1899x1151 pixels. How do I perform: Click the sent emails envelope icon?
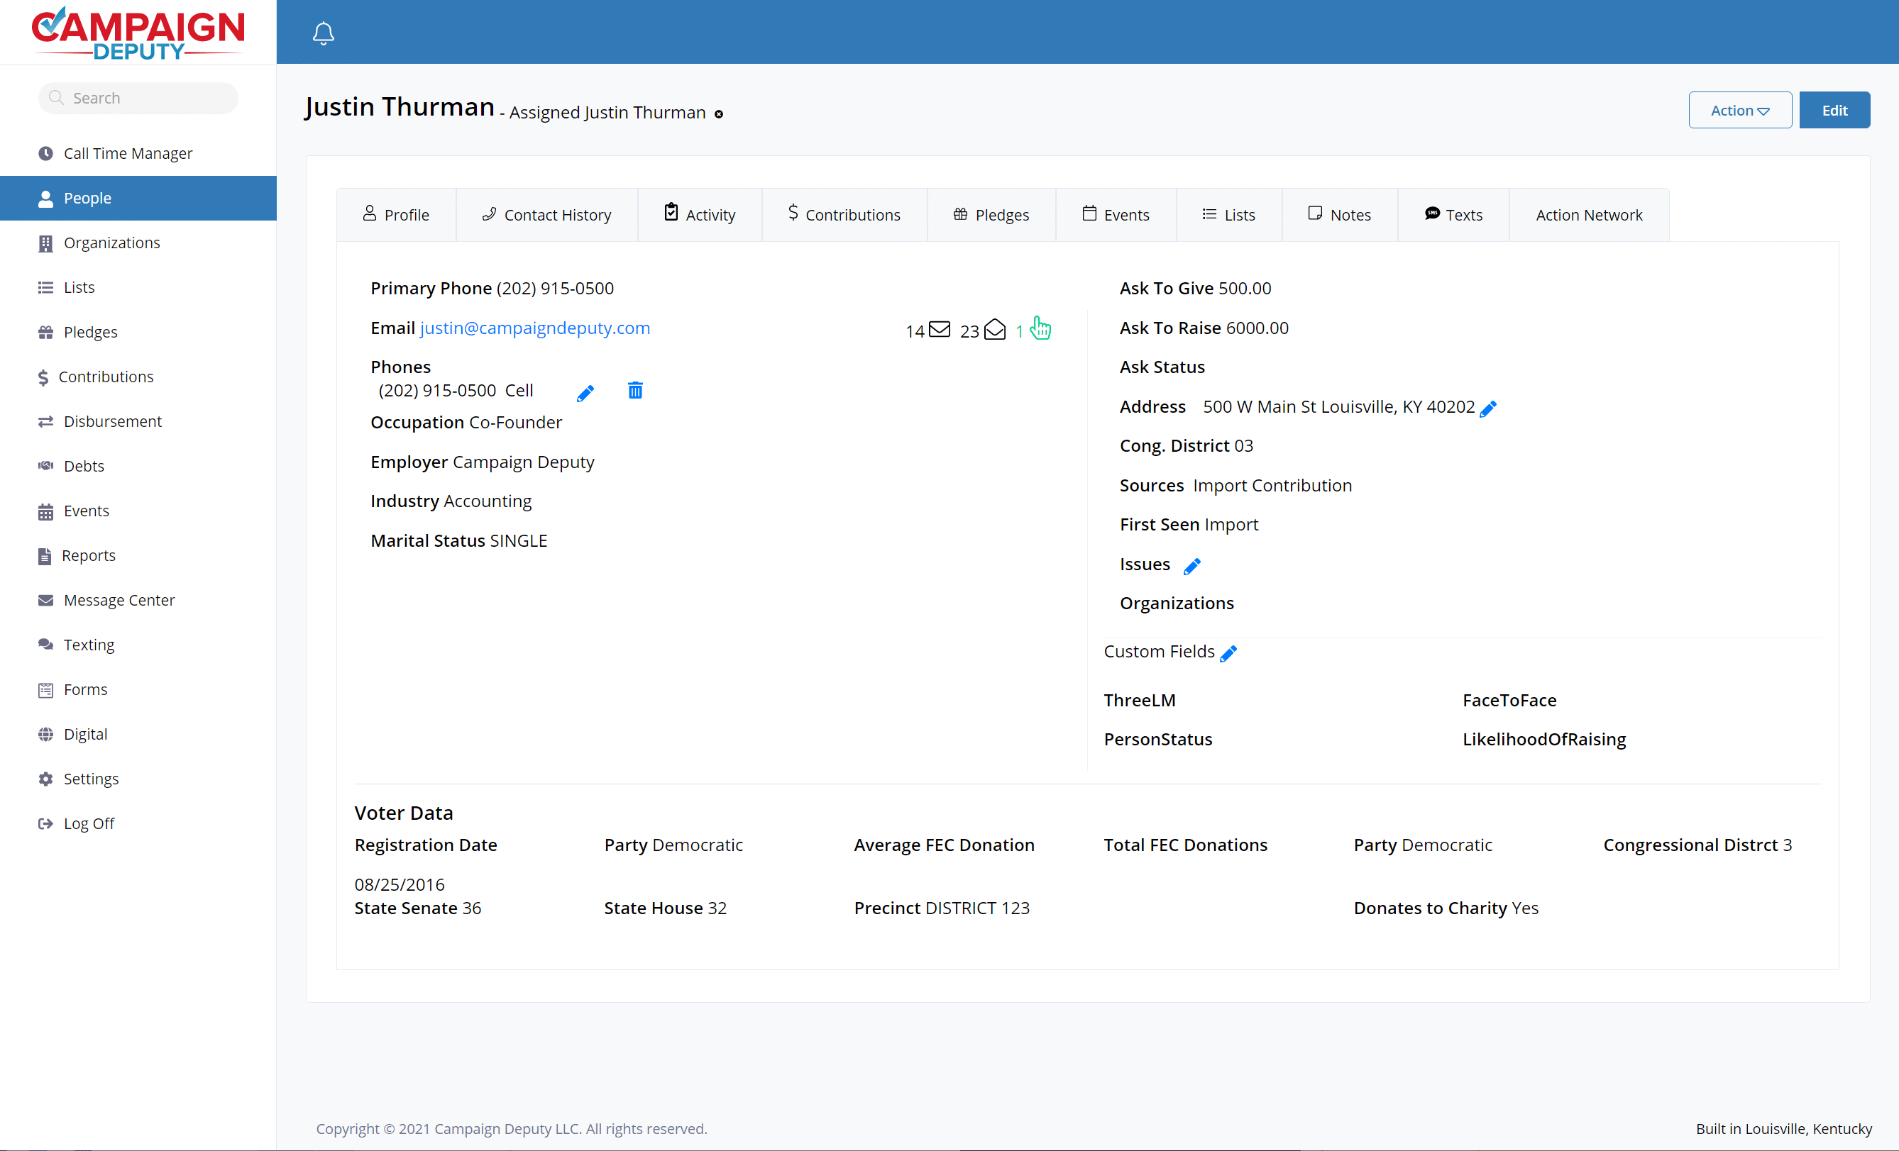click(939, 330)
